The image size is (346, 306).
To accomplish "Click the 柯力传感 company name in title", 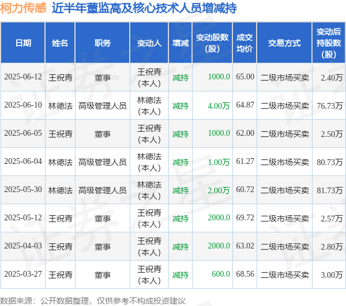I will coord(23,8).
